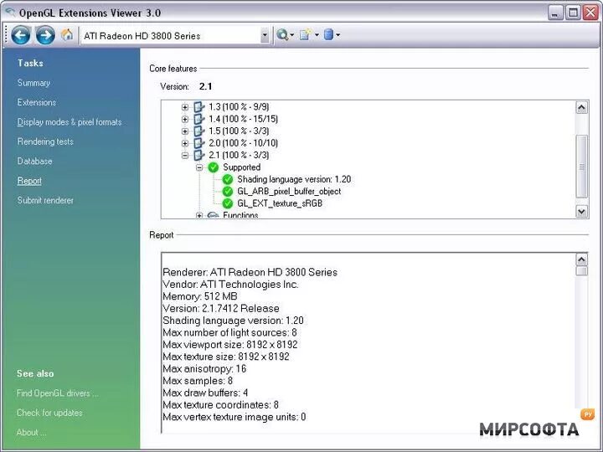Click the core features scrollbar down arrow
603x452 pixels.
(x=581, y=211)
